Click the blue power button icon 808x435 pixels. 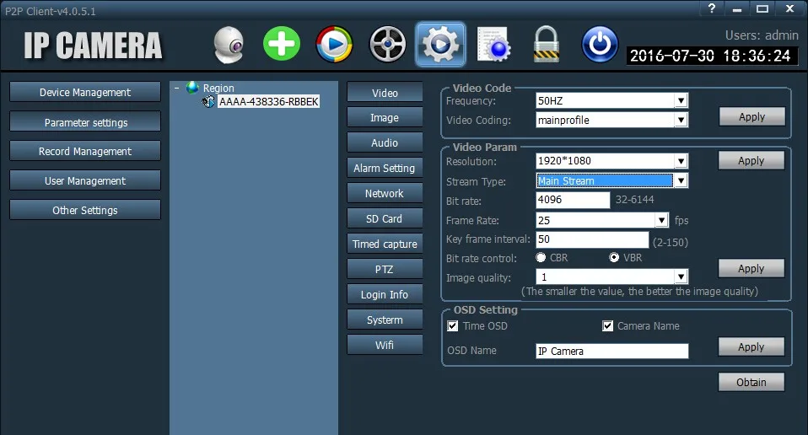point(600,45)
